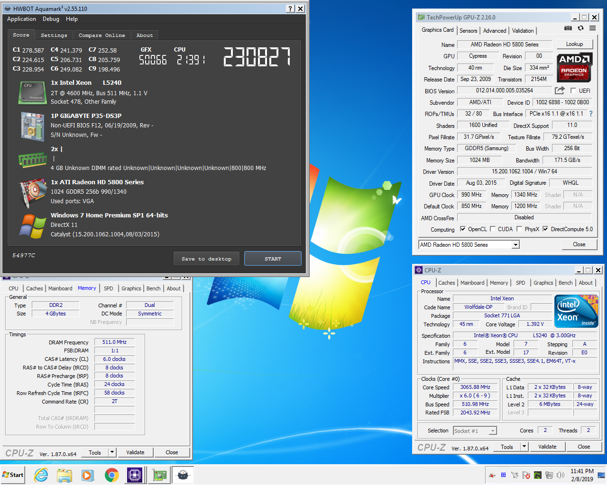The height and width of the screenshot is (485, 607).
Task: Open the Validation tab in GPU-Z
Action: click(x=523, y=31)
